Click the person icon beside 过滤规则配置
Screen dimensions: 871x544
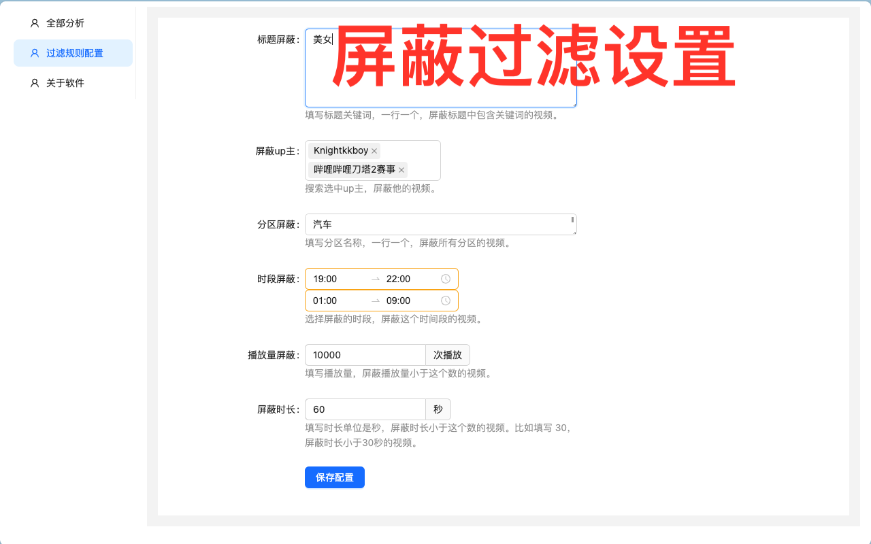34,52
